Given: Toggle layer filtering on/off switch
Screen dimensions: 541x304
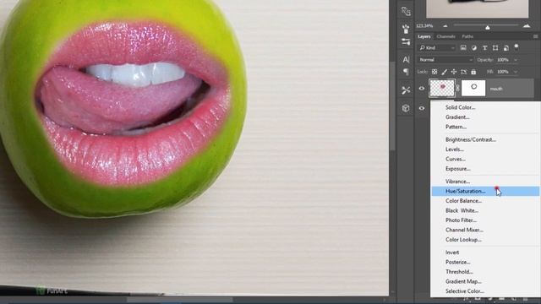Looking at the screenshot, I should pyautogui.click(x=516, y=47).
